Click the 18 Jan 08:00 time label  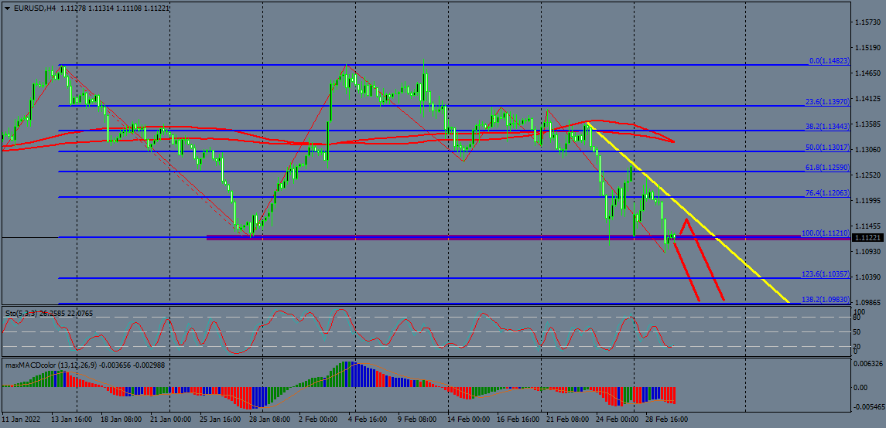[120, 420]
